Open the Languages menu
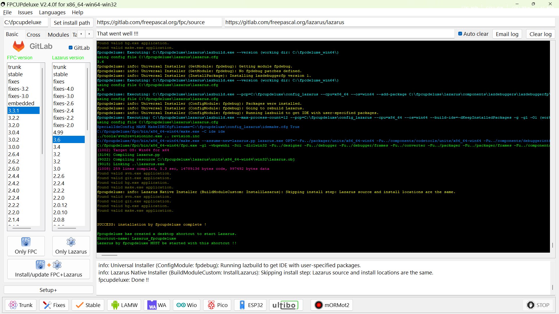Image resolution: width=559 pixels, height=314 pixels. tap(52, 12)
